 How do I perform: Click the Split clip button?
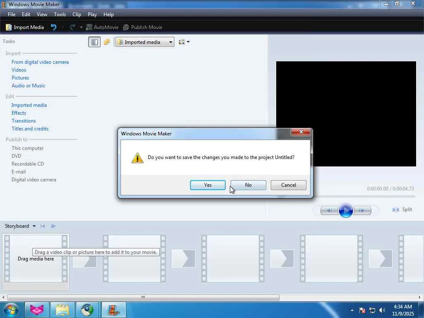pos(402,210)
